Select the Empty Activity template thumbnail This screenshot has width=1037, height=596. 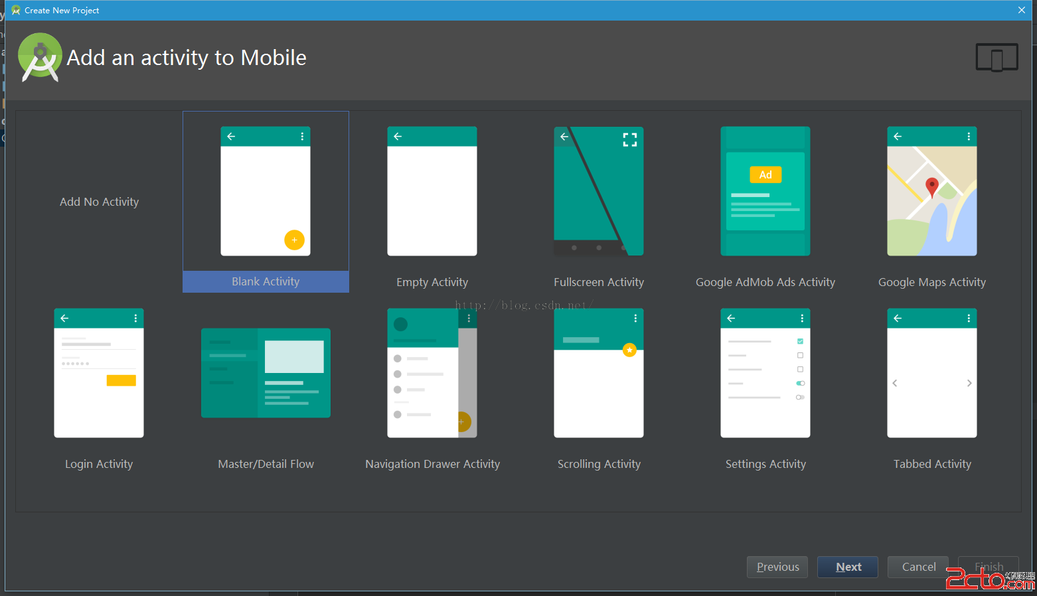(x=432, y=191)
